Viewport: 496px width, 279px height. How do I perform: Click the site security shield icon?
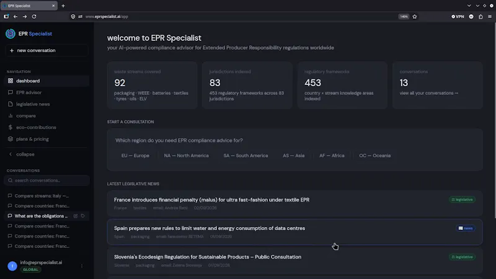(73, 17)
